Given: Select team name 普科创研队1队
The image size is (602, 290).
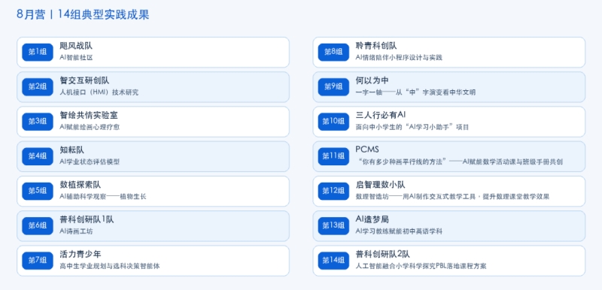Looking at the screenshot, I should [x=87, y=219].
